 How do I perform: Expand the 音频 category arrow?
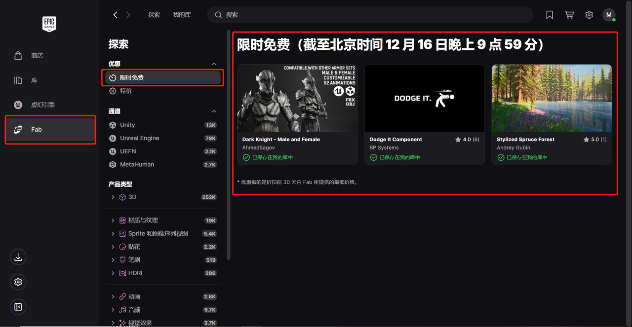[113, 310]
